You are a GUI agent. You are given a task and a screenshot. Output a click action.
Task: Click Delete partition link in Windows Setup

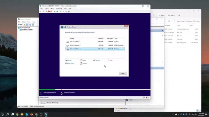tap(83, 60)
